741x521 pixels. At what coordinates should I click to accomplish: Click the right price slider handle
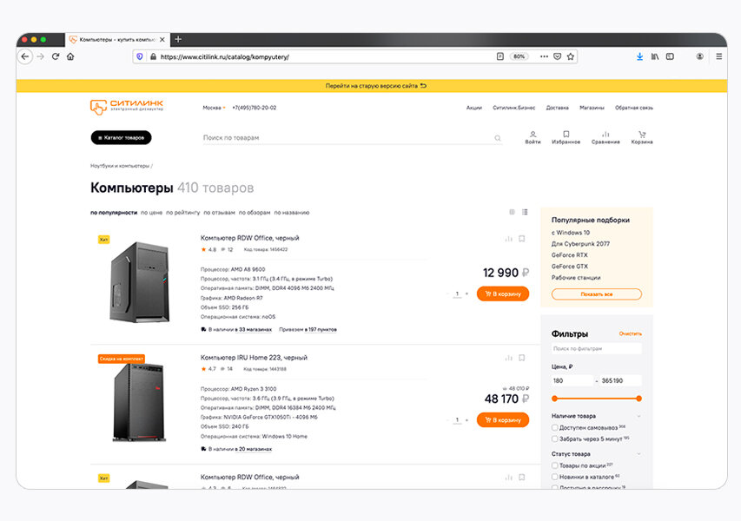(x=638, y=399)
